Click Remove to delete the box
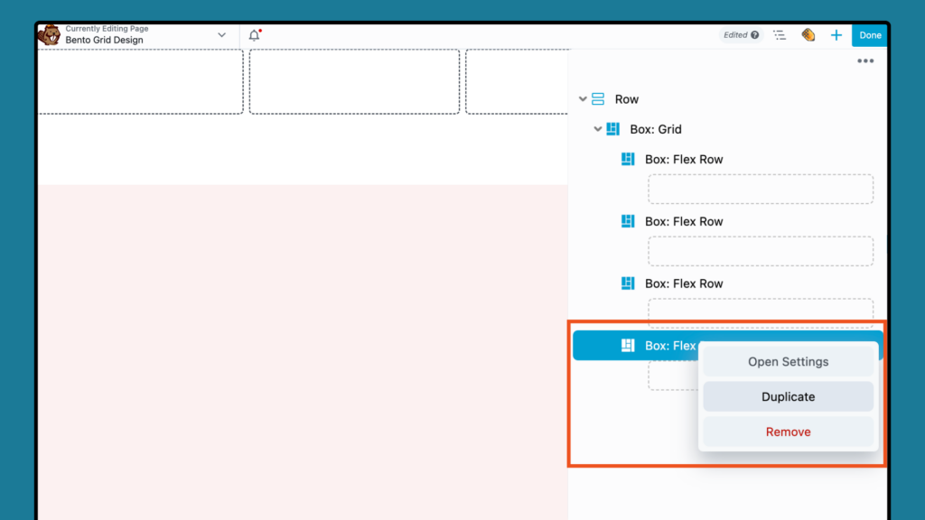925x520 pixels. click(x=788, y=432)
